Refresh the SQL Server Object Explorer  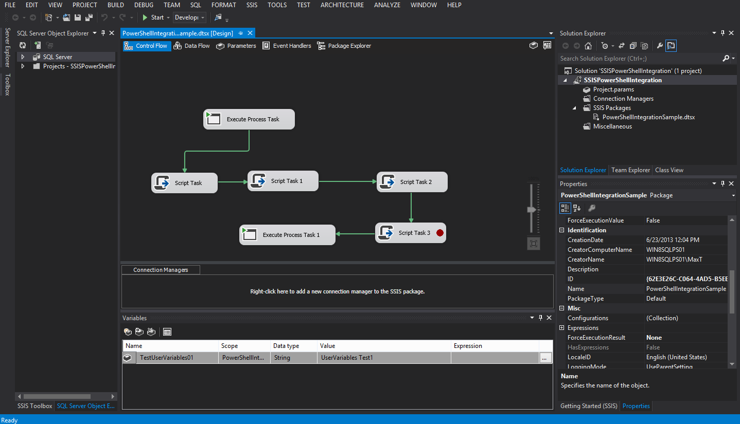(x=23, y=45)
